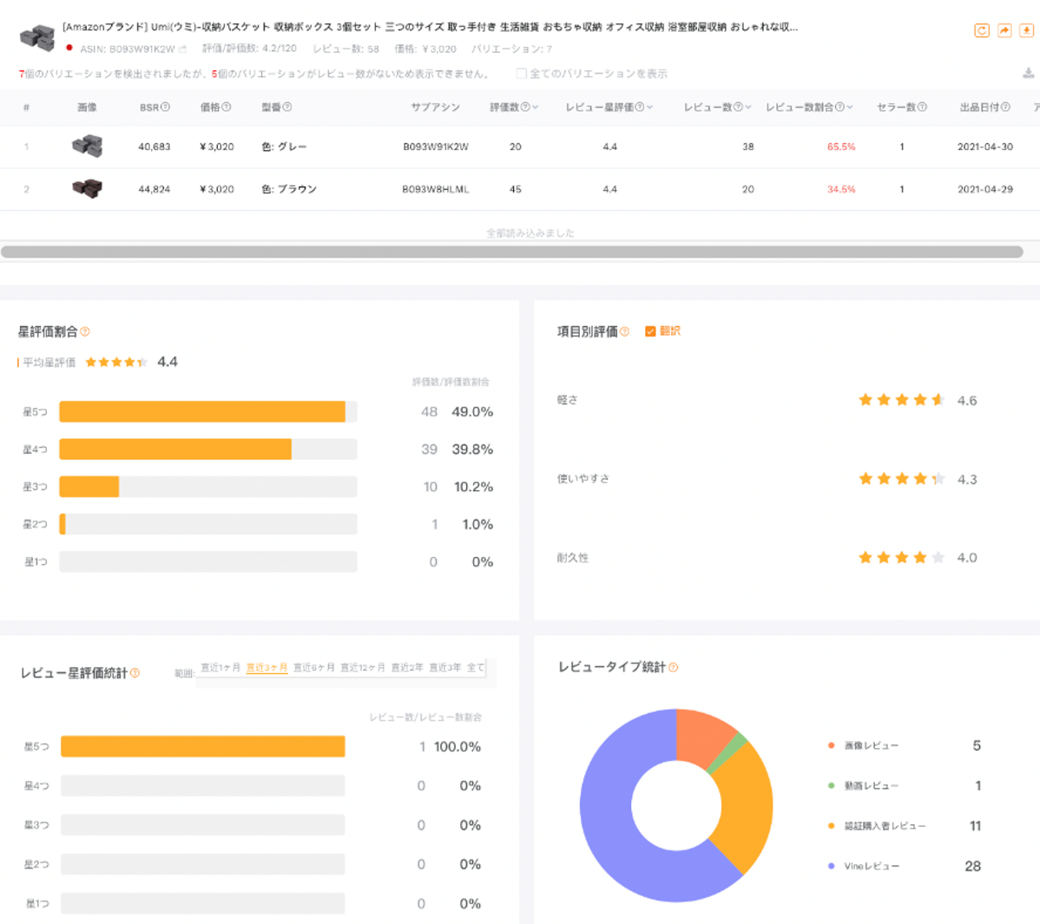The width and height of the screenshot is (1040, 924).
Task: Click the orange download icon in header
Action: click(x=1026, y=30)
